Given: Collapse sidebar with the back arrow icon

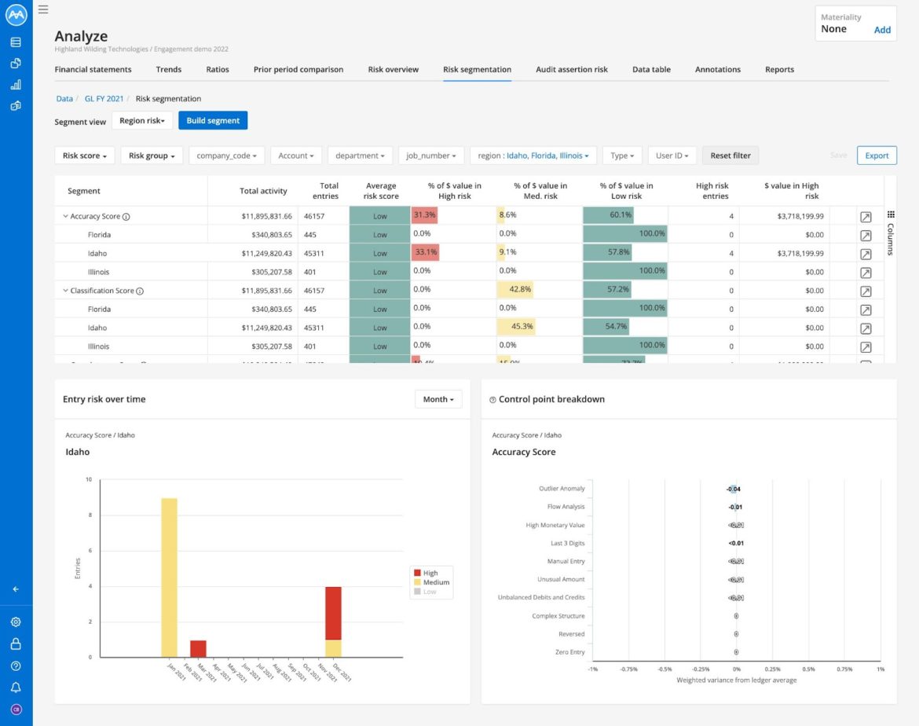Looking at the screenshot, I should coord(16,588).
